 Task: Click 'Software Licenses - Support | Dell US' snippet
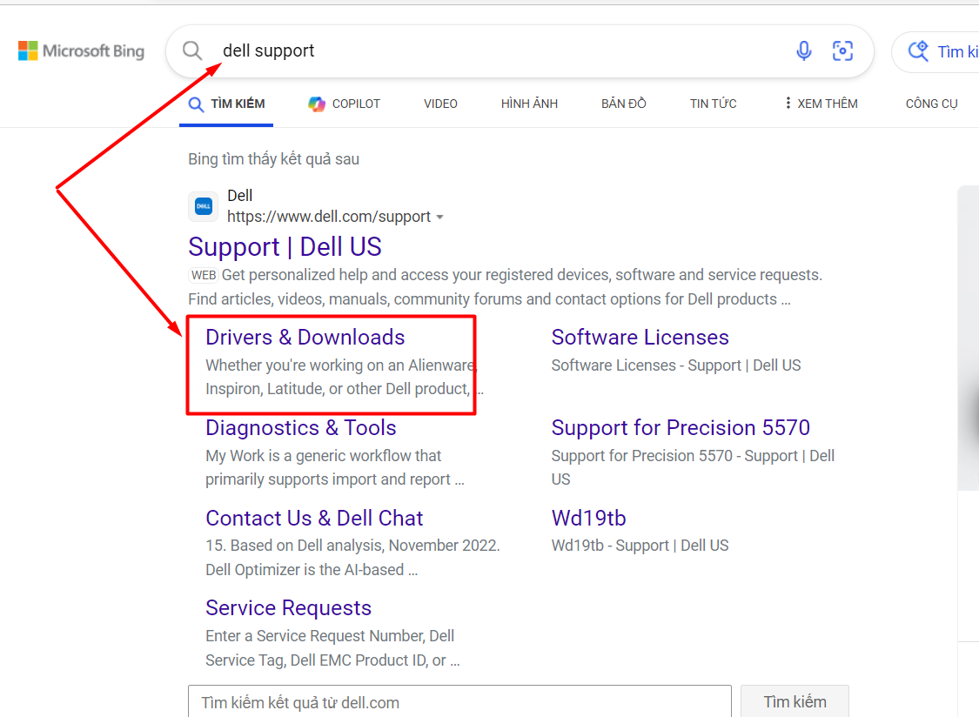[x=675, y=365]
